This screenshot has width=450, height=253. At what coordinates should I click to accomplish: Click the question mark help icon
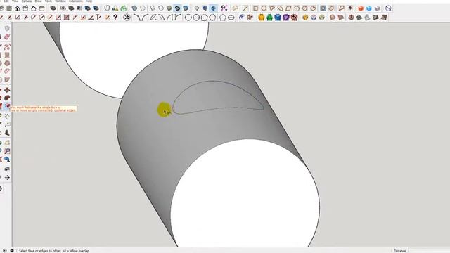(x=115, y=18)
